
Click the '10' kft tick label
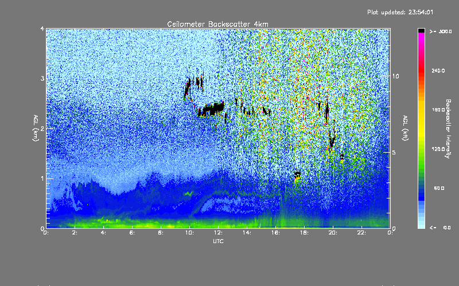[395, 76]
